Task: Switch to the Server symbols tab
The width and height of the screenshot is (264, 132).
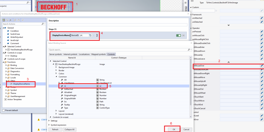Action: [55, 54]
